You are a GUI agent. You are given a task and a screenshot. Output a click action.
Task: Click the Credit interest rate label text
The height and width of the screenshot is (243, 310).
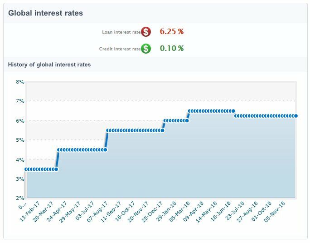click(120, 49)
